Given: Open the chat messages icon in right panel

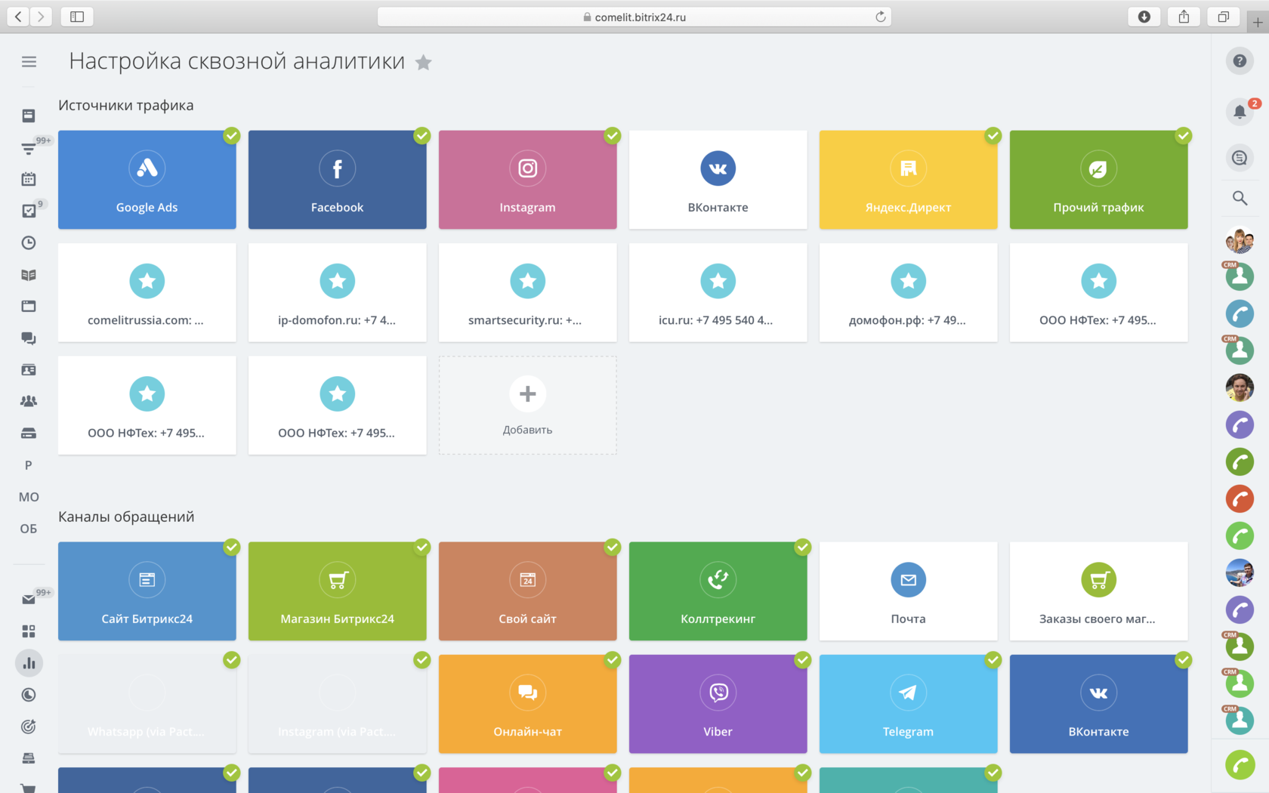Looking at the screenshot, I should pos(1240,158).
